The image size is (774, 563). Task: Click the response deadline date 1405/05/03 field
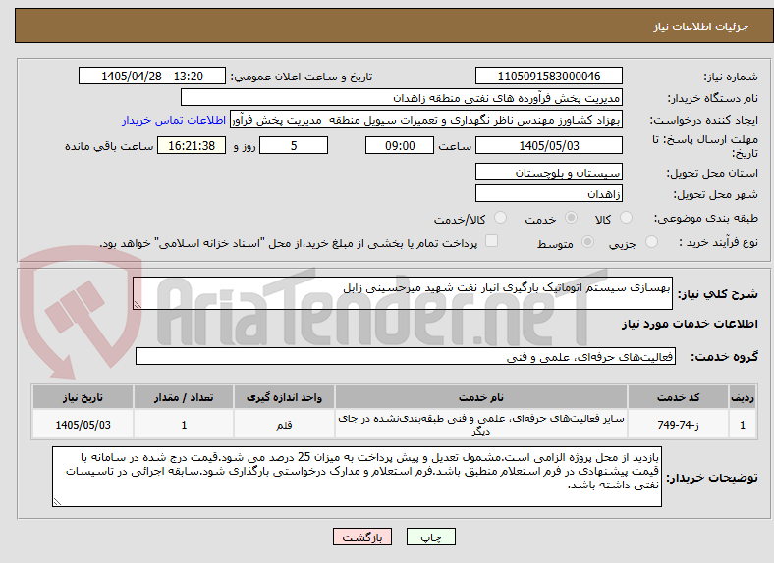coord(549,145)
